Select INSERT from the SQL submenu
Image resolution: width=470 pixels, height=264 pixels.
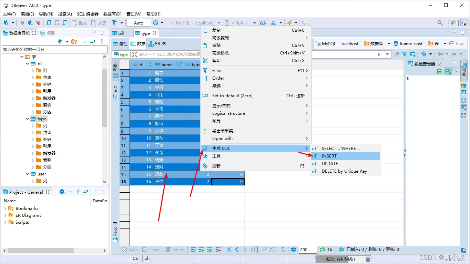(345, 156)
